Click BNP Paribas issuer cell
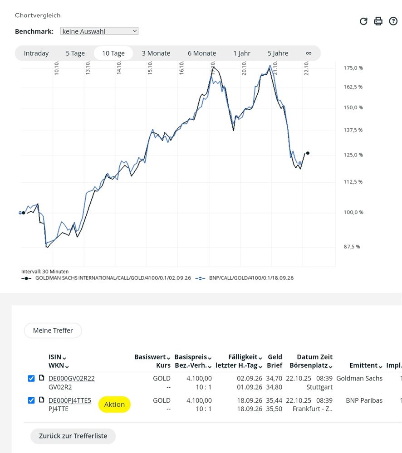 (x=364, y=400)
